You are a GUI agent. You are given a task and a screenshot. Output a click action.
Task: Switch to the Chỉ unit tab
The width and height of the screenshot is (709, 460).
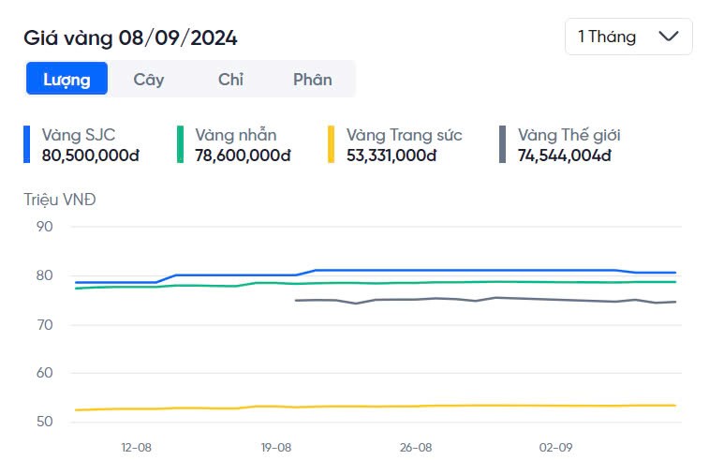click(230, 80)
